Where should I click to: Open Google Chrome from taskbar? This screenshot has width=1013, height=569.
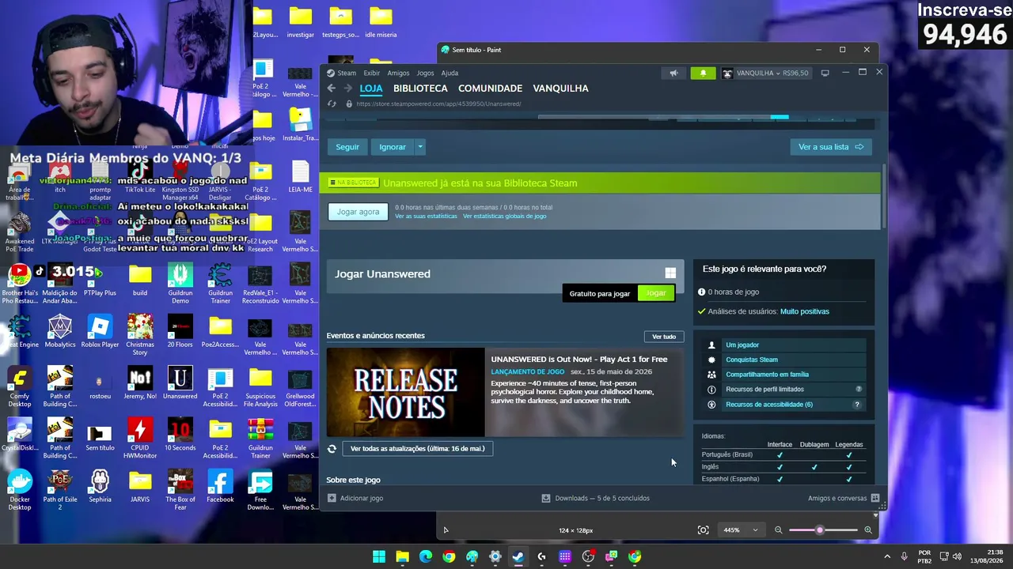pyautogui.click(x=449, y=556)
